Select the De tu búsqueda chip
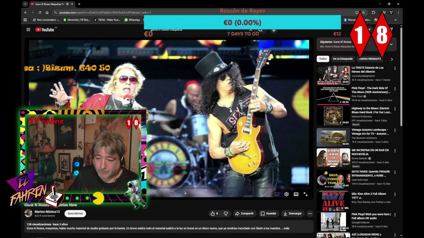Viewport: 424px width, 238px height. point(343,59)
